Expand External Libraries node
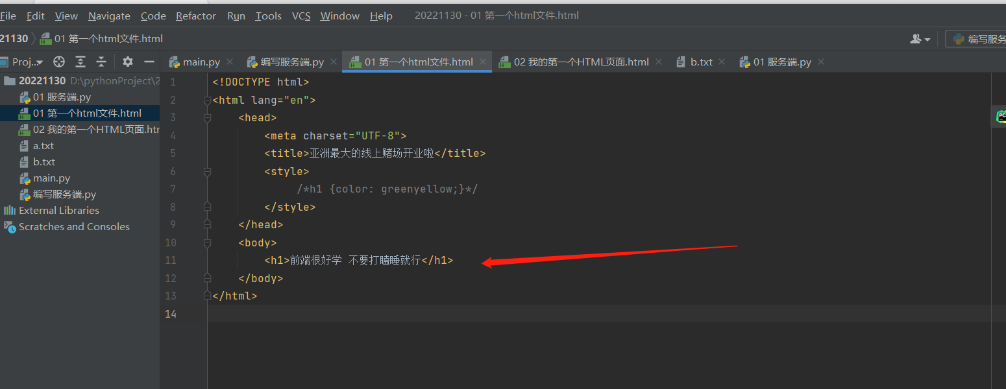This screenshot has width=1006, height=389. point(80,211)
